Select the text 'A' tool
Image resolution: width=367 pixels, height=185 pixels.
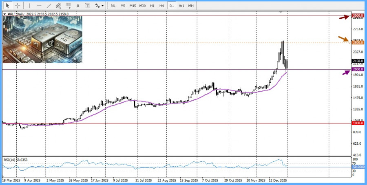pyautogui.click(x=78, y=6)
